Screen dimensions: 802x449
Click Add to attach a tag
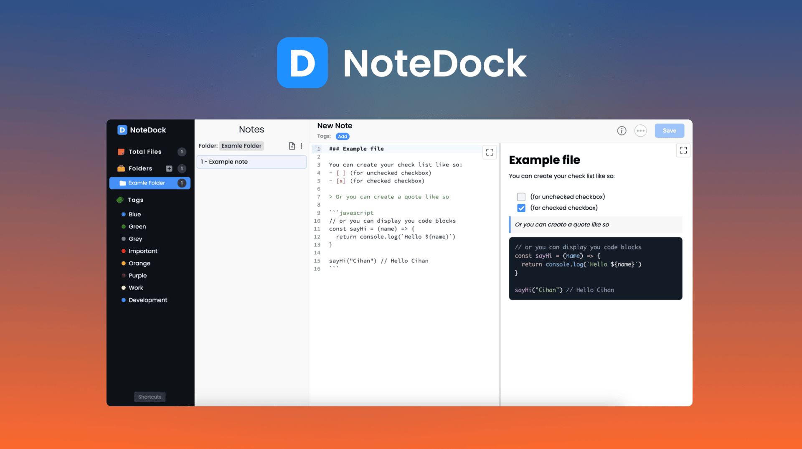click(343, 136)
